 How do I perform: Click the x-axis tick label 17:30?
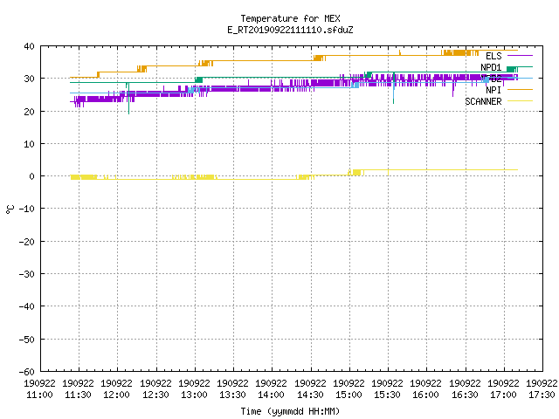542,395
